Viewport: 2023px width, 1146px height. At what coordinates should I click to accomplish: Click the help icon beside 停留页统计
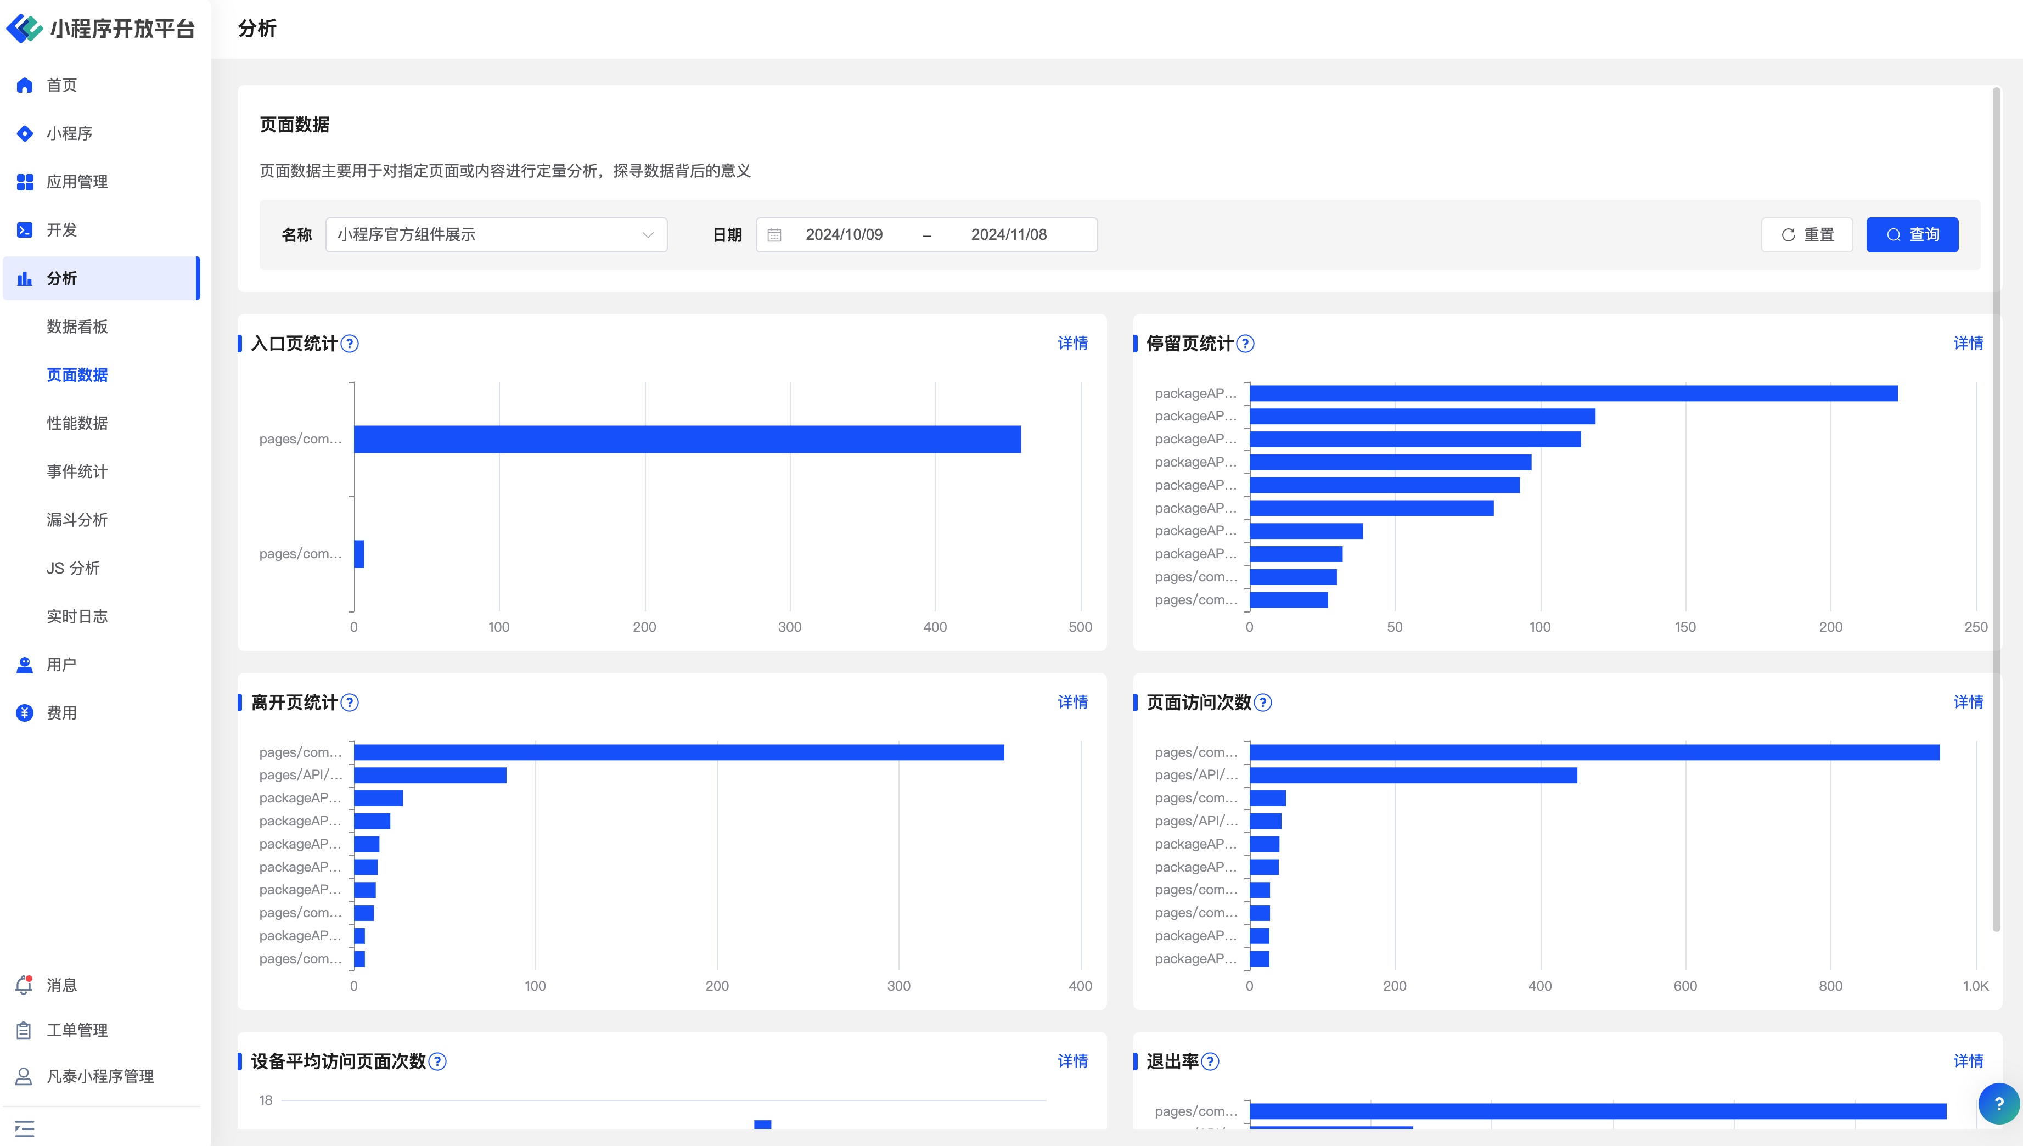coord(1245,344)
